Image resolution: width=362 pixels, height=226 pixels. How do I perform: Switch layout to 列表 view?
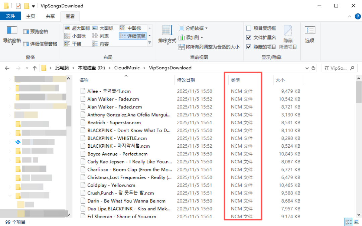point(101,36)
